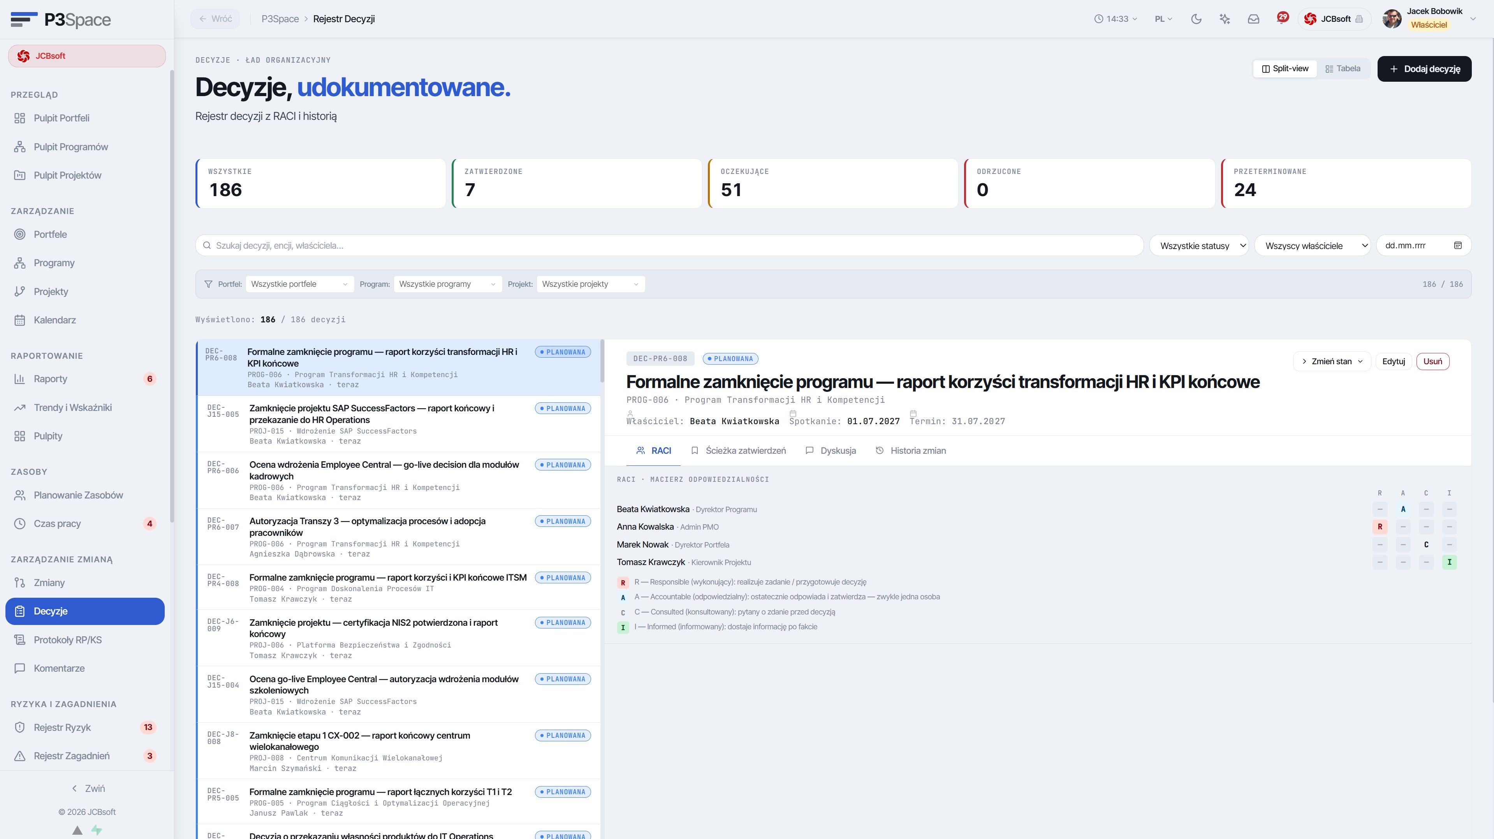Click the Rejestr Zagadnień warning icon
The image size is (1494, 839).
20,756
